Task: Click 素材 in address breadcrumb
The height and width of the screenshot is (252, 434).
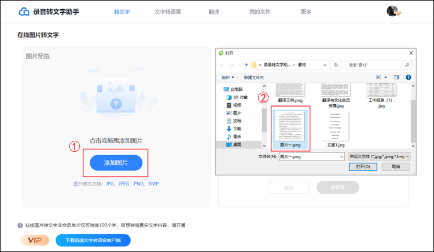Action: [301, 65]
